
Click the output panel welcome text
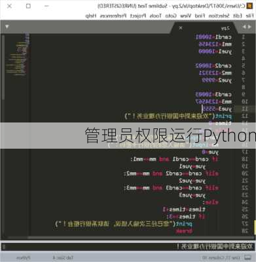(215, 247)
